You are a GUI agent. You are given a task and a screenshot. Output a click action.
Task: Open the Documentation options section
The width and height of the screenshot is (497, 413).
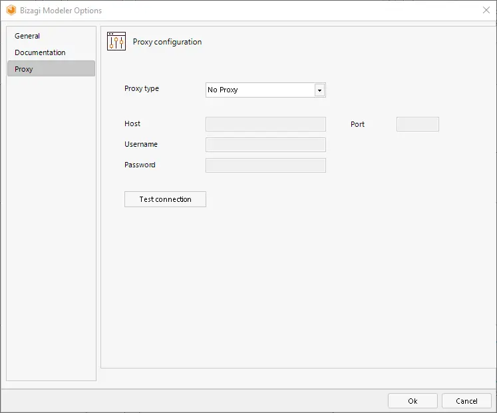point(51,52)
